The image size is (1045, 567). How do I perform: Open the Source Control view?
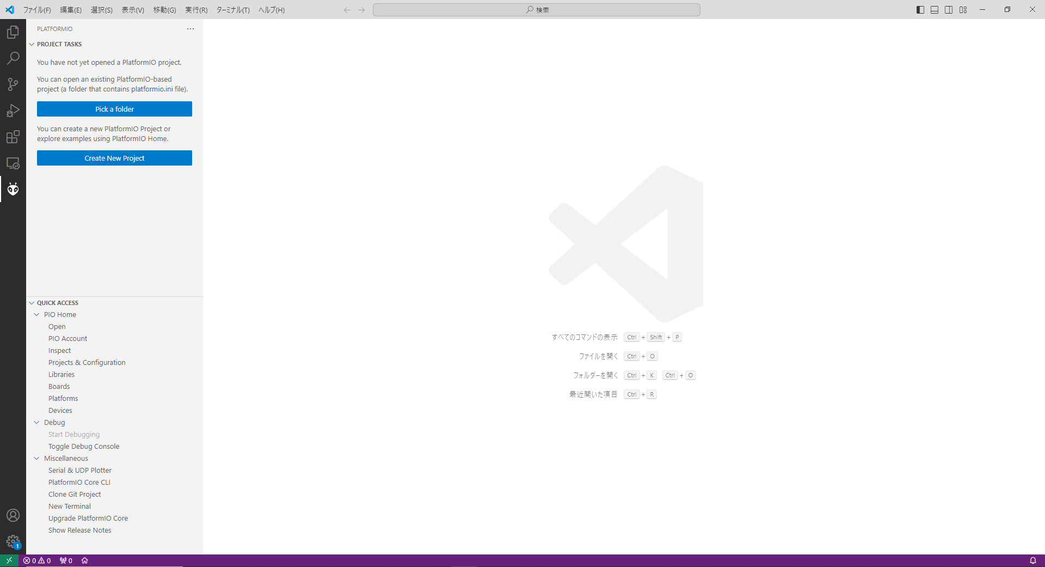tap(13, 84)
